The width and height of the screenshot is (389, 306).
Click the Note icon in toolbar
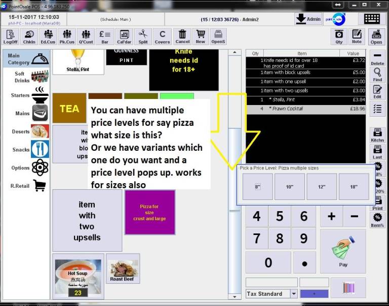(x=357, y=37)
